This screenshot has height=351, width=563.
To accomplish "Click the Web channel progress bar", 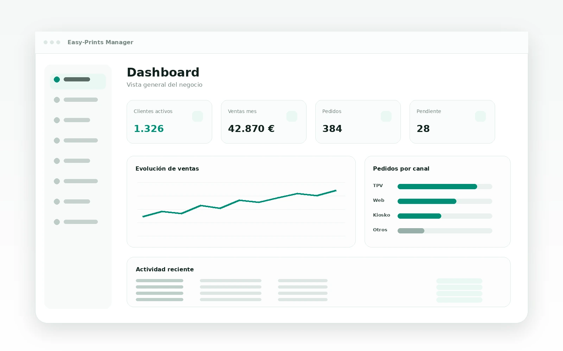I will 445,201.
